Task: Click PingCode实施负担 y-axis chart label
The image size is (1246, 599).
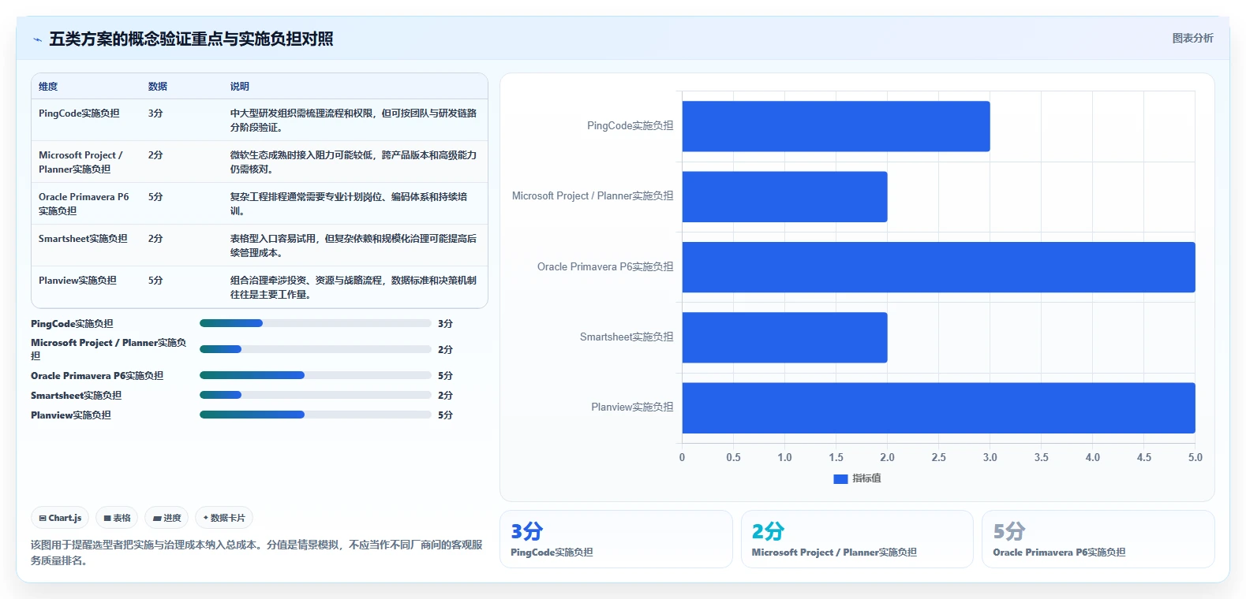Action: pyautogui.click(x=630, y=126)
